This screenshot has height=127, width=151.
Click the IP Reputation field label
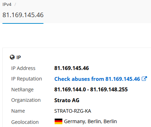27,79
